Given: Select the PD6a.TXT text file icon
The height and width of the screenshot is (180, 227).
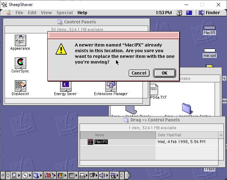Looking at the screenshot, I should [x=154, y=89].
